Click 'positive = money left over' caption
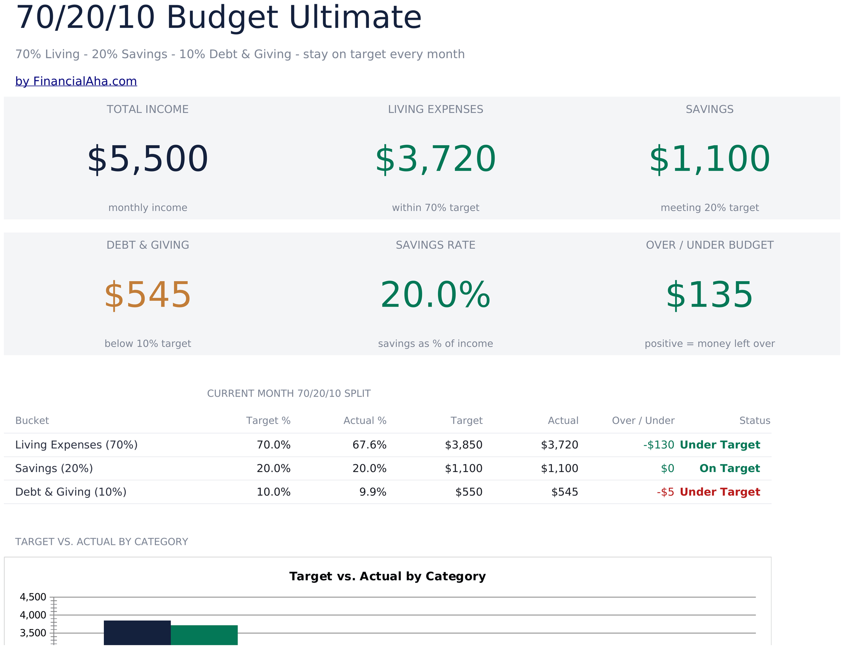The image size is (844, 649). click(x=709, y=344)
